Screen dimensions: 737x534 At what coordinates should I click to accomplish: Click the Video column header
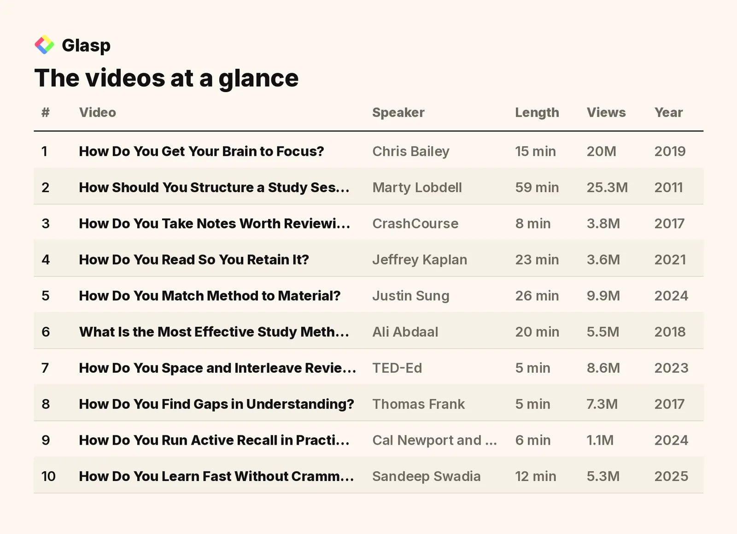(97, 112)
